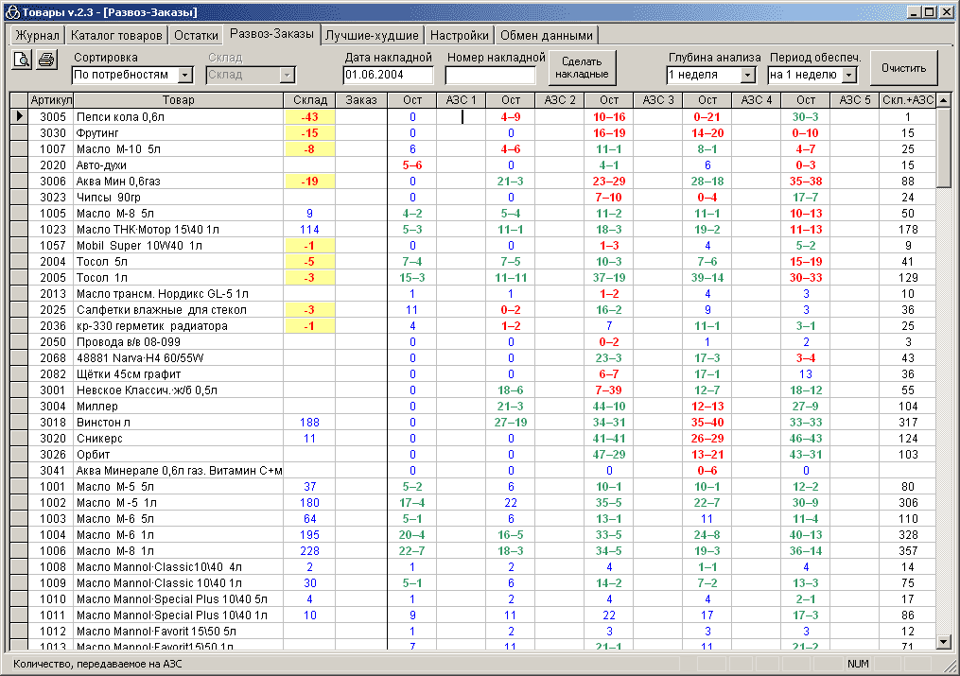Click the 114 Склад value
The image size is (960, 676).
(310, 230)
